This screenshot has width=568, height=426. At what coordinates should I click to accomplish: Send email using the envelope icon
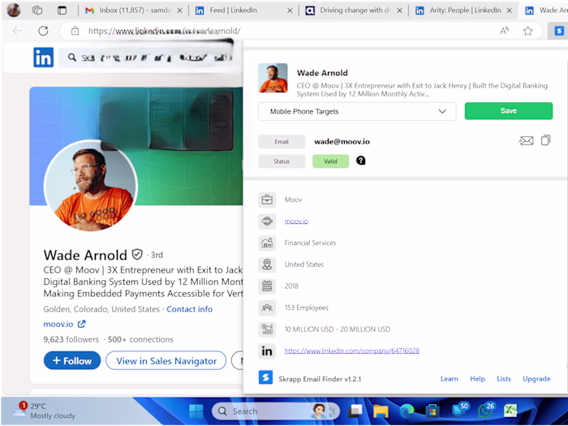(x=526, y=140)
